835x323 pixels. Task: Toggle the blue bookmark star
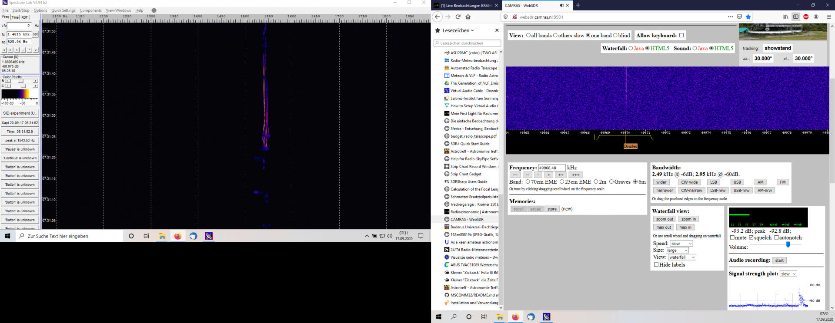pos(748,17)
